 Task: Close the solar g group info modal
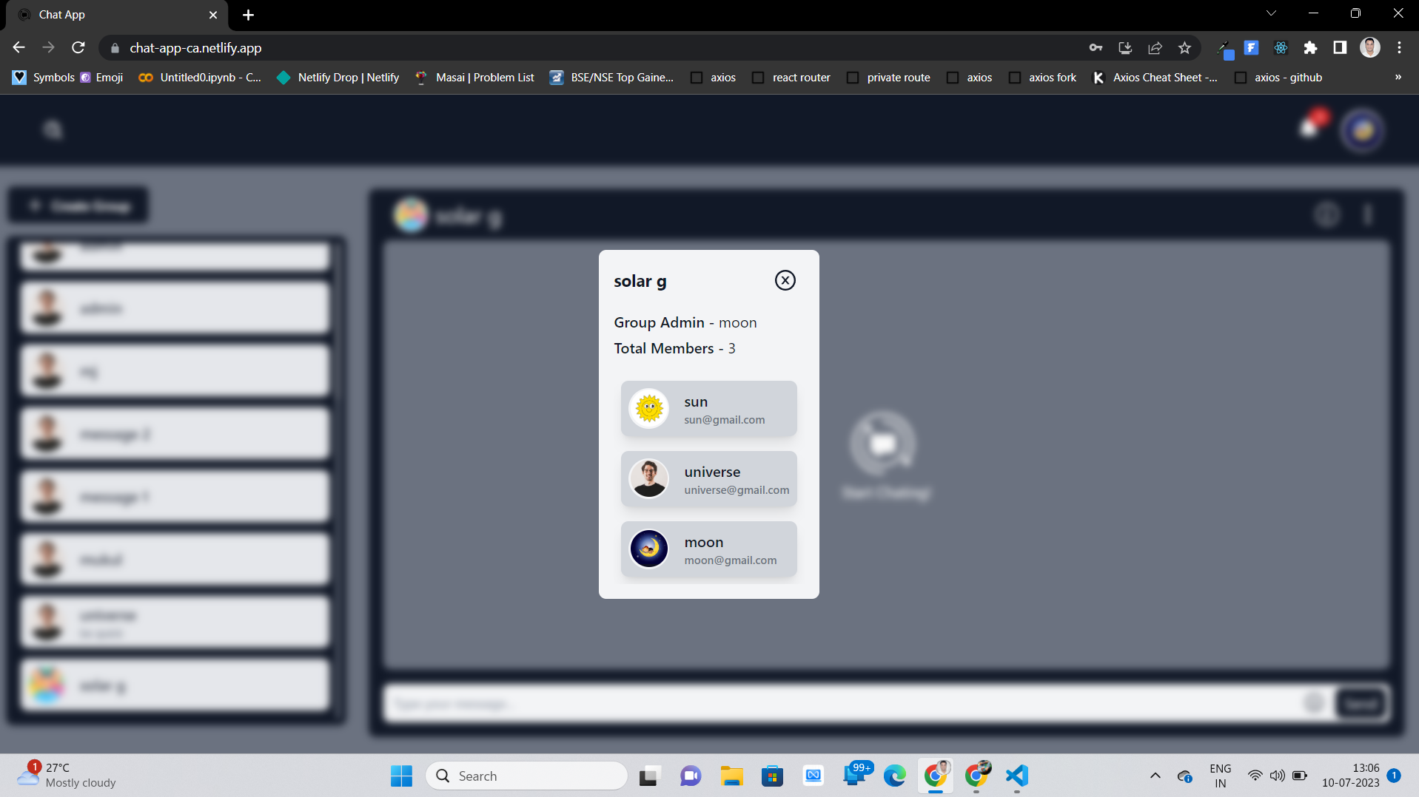tap(785, 280)
